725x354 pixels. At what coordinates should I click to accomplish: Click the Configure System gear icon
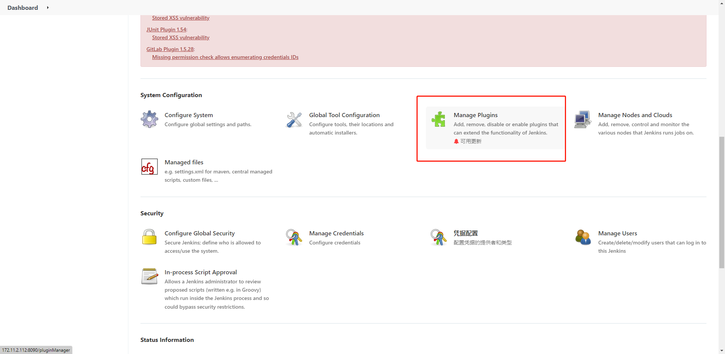(150, 119)
